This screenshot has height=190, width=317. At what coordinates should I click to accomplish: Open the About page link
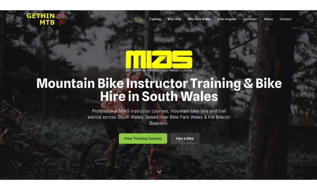(x=269, y=19)
